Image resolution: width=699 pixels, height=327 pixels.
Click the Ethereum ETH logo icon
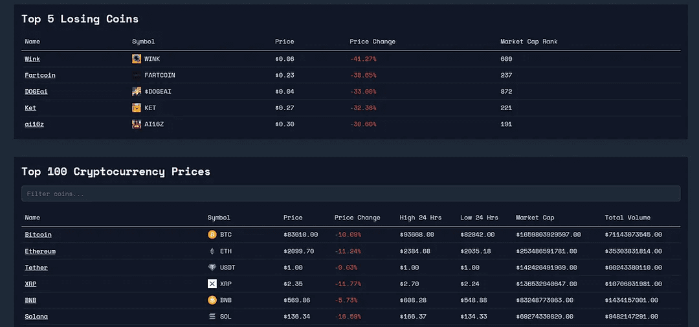(212, 251)
